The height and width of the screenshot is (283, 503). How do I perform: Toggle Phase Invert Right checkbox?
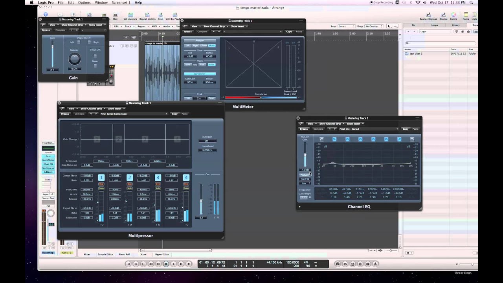coord(89,42)
